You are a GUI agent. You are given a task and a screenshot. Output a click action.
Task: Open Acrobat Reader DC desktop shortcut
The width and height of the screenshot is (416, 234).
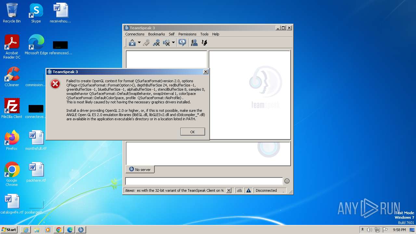[12, 47]
